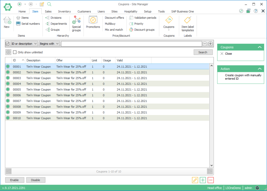Click the magnifier search icon in title bar

click(x=49, y=4)
